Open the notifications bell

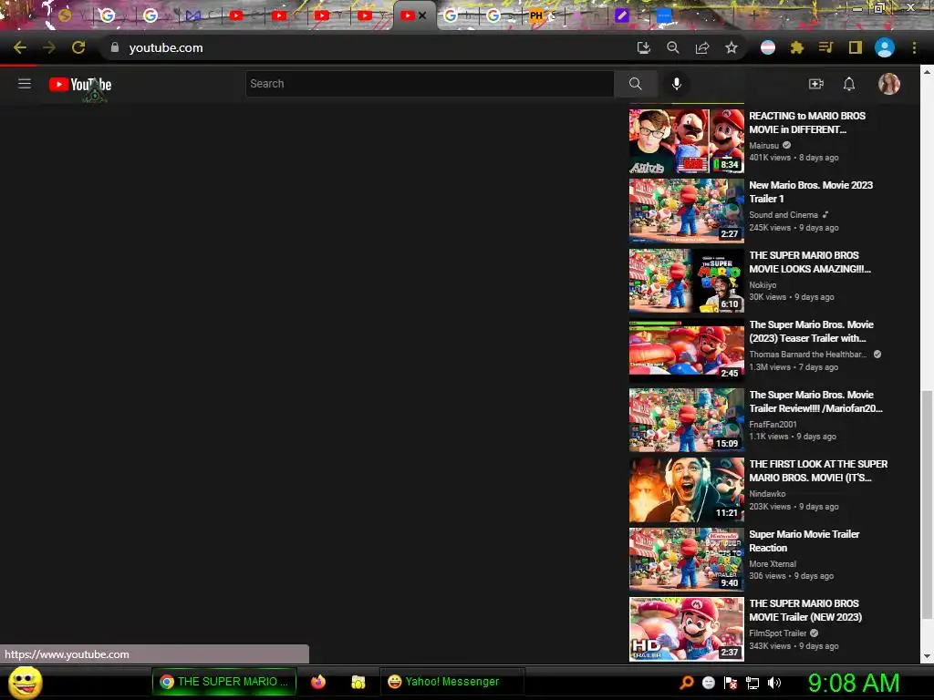[x=849, y=84]
